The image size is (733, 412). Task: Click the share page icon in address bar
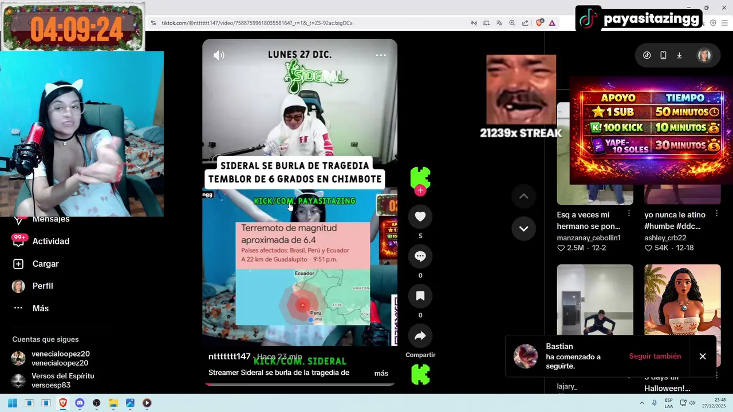525,23
